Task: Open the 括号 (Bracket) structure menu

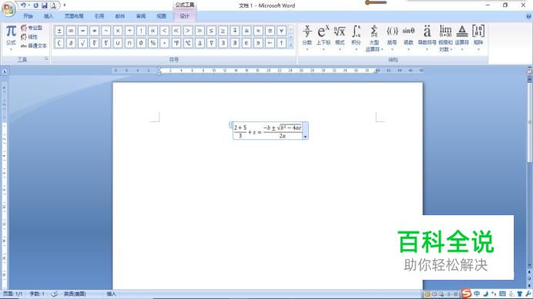Action: coord(392,38)
